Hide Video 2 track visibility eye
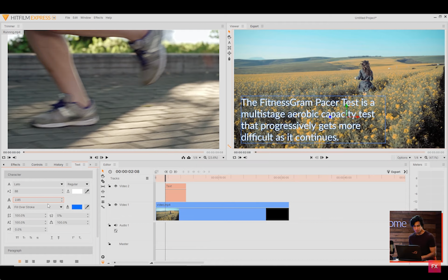Viewport: 448px width, 280px height. tap(116, 186)
